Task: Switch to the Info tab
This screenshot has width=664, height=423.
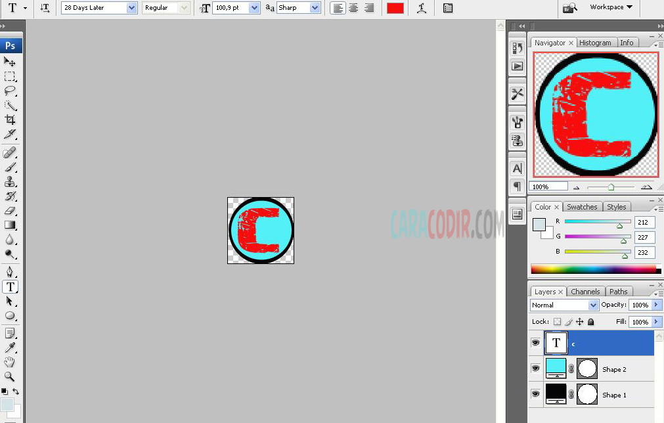Action: tap(627, 43)
